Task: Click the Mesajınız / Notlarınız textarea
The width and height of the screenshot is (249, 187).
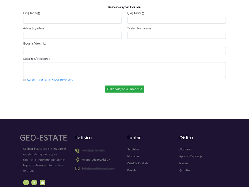Action: 125,70
